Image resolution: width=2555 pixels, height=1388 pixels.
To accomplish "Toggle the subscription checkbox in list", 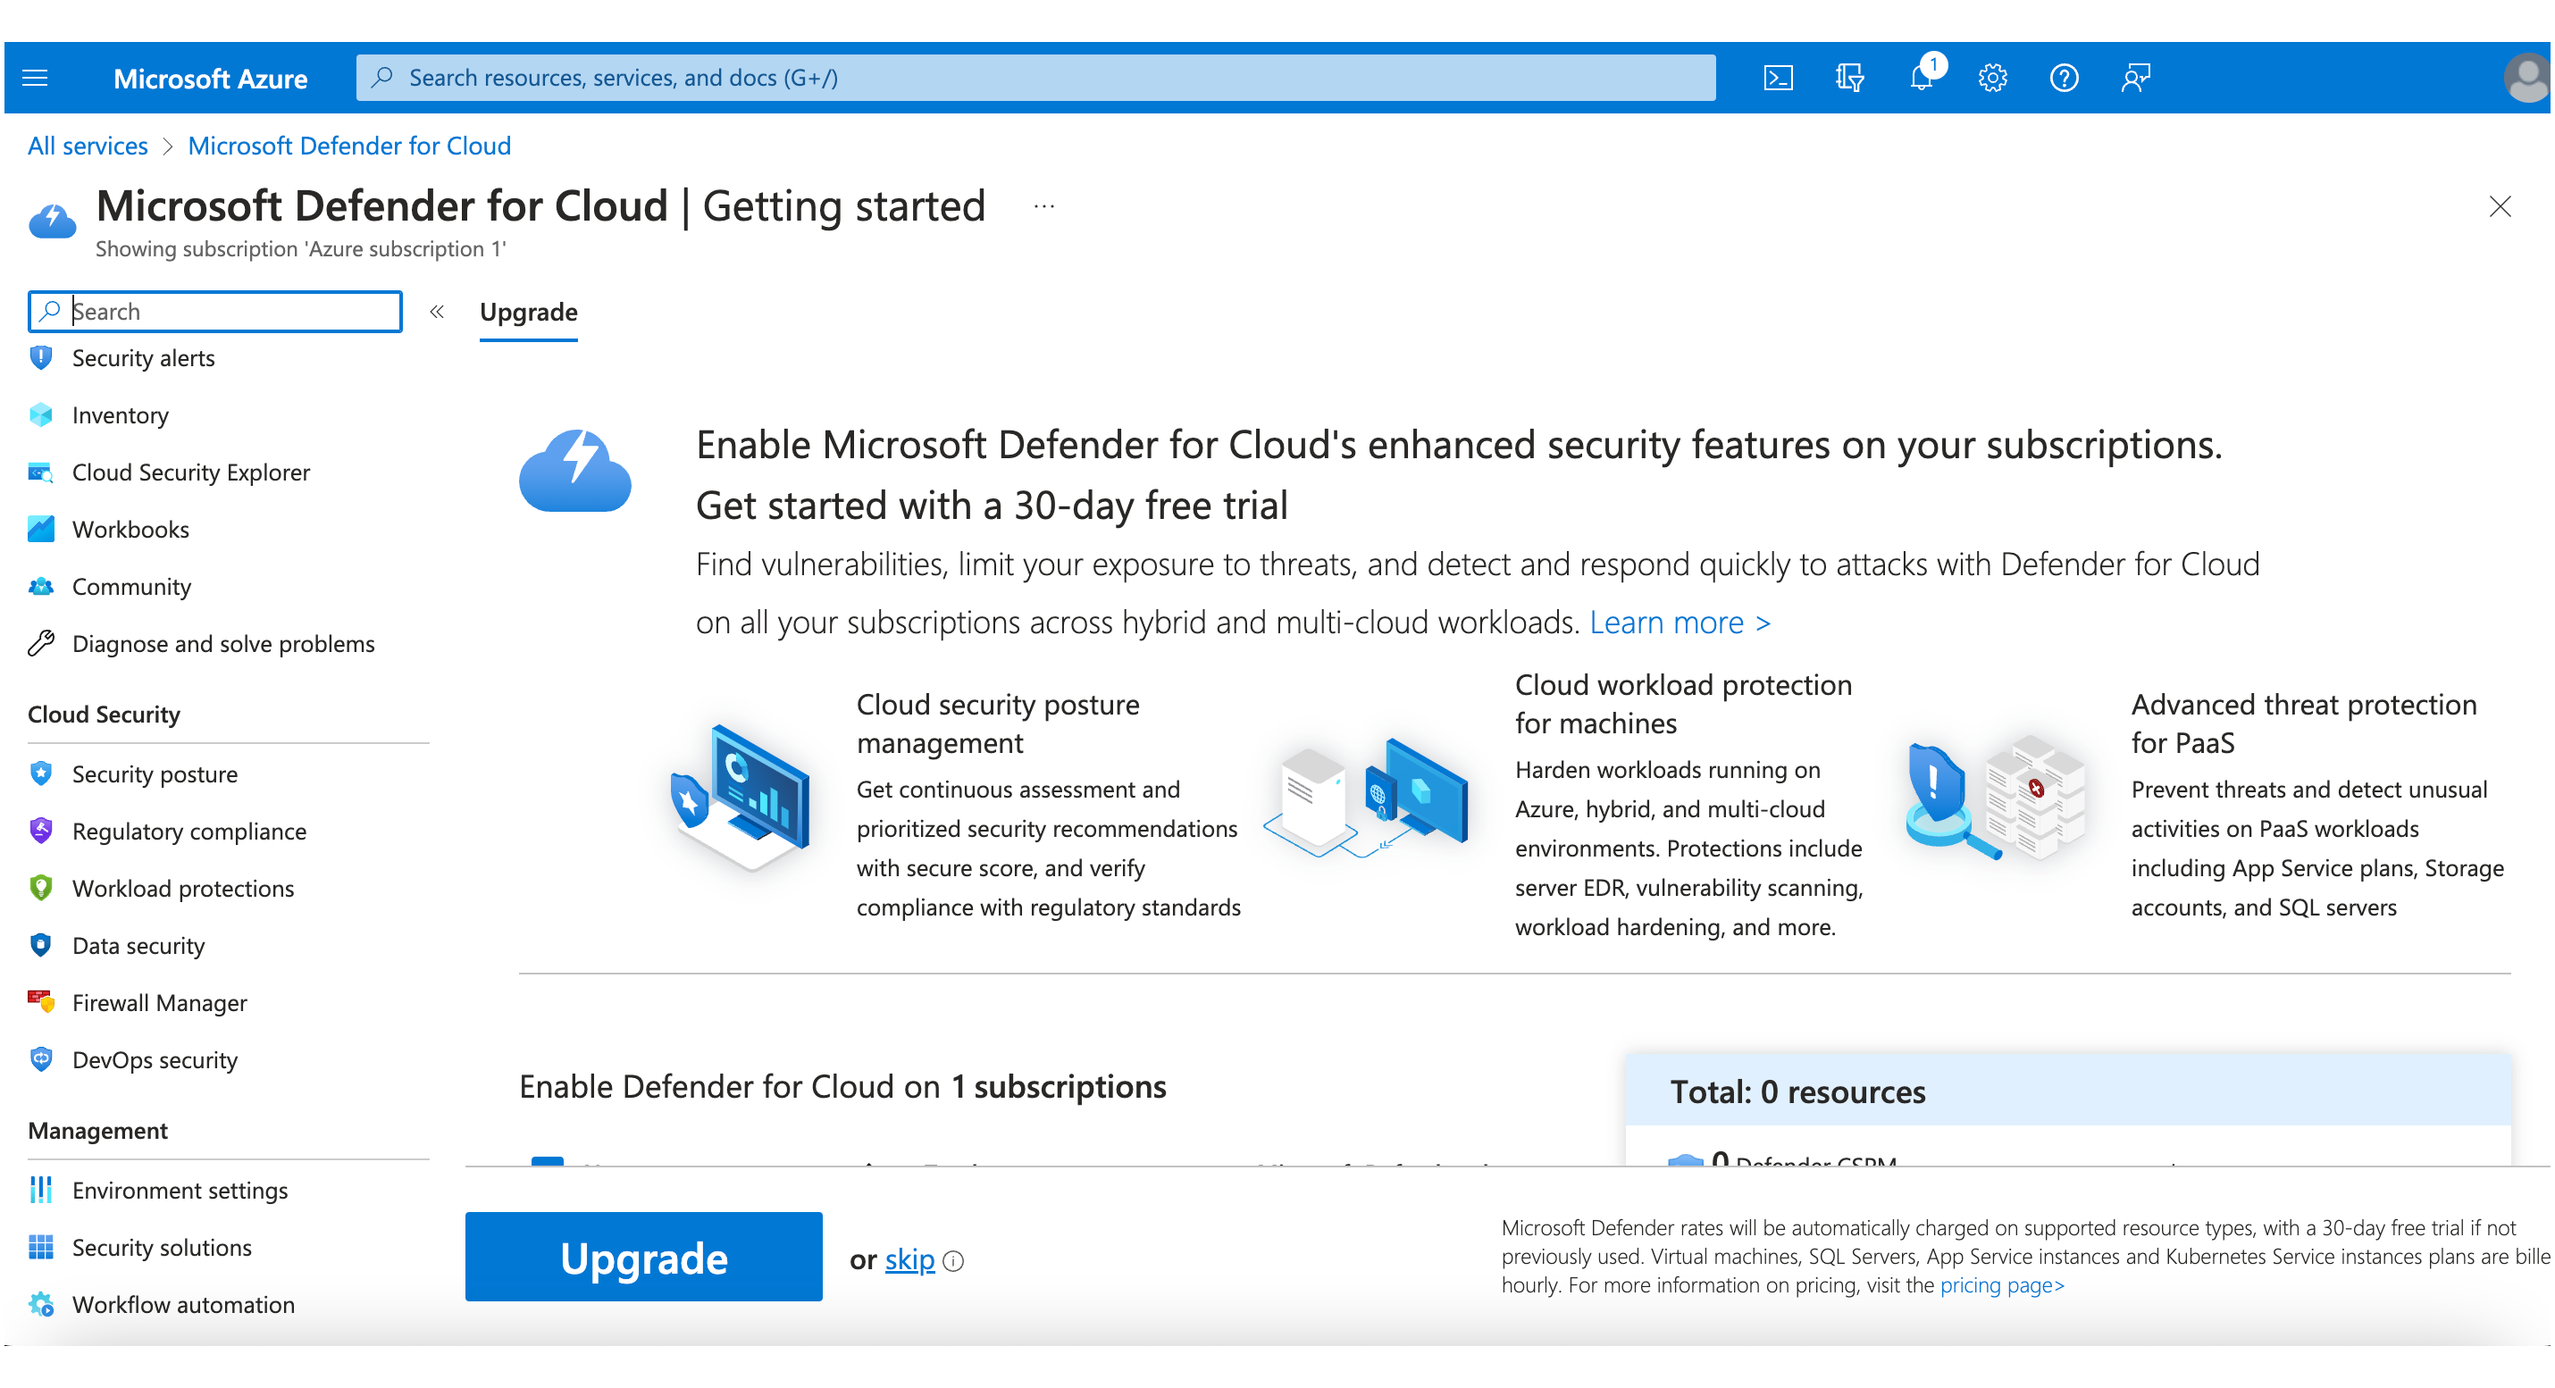I will [548, 1161].
